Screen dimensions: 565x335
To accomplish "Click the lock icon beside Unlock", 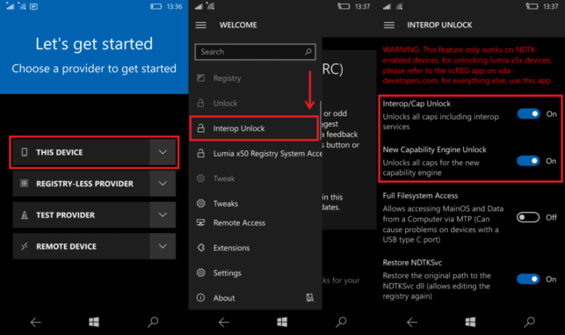I will (200, 103).
